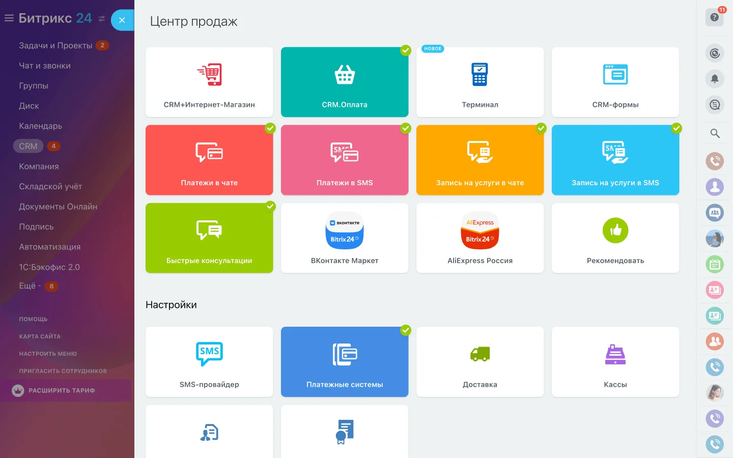This screenshot has width=733, height=458.
Task: Collapse the left menu via hamburger icon
Action: point(9,18)
